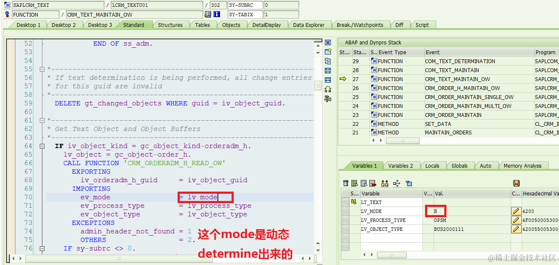Image resolution: width=559 pixels, height=265 pixels.
Task: Click the SY-SUBRC value field
Action: tap(281, 5)
